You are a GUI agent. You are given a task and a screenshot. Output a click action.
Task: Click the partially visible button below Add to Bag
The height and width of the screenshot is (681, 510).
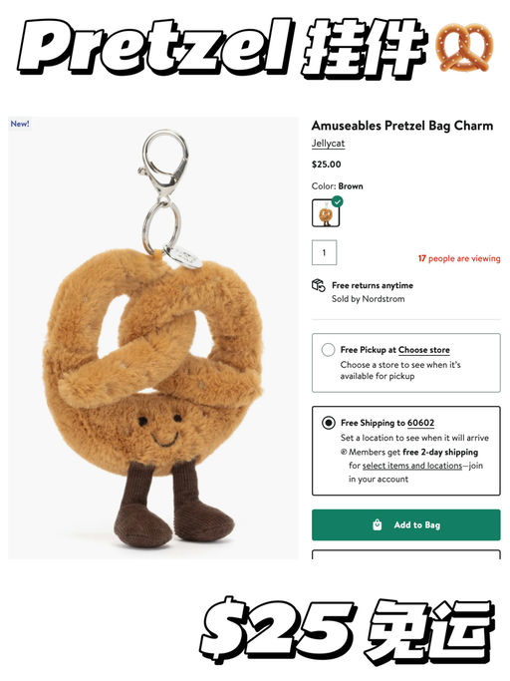406,554
